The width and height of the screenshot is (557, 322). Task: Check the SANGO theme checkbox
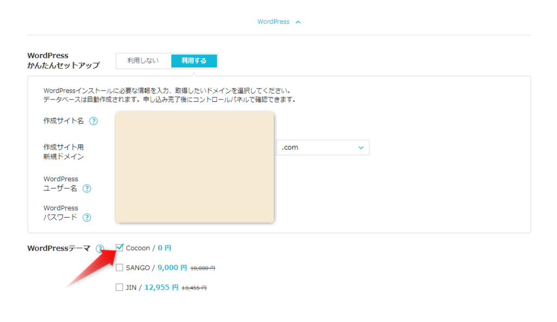pos(119,268)
